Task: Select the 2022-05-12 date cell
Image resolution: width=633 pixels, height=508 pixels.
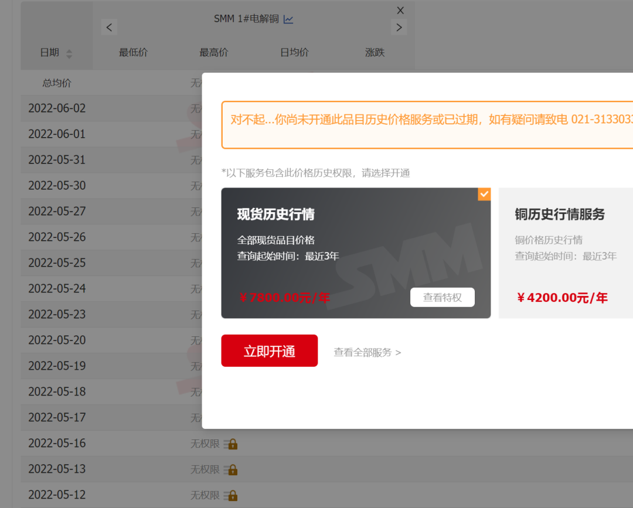Action: pos(57,495)
